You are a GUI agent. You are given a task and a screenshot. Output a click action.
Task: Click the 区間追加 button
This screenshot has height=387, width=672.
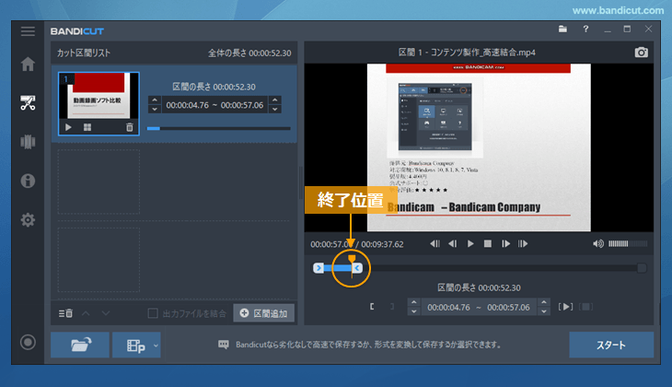(263, 313)
